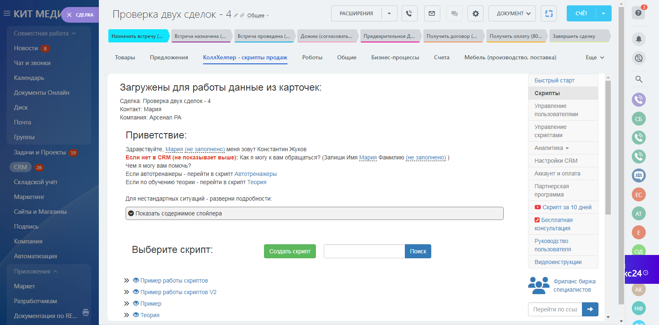Open Управление скриптами in the side menu
Screen dimensions: 659x325
pos(550,131)
